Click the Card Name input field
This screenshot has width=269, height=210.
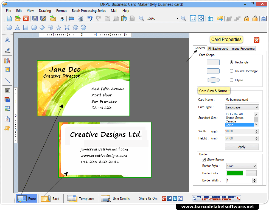click(242, 100)
